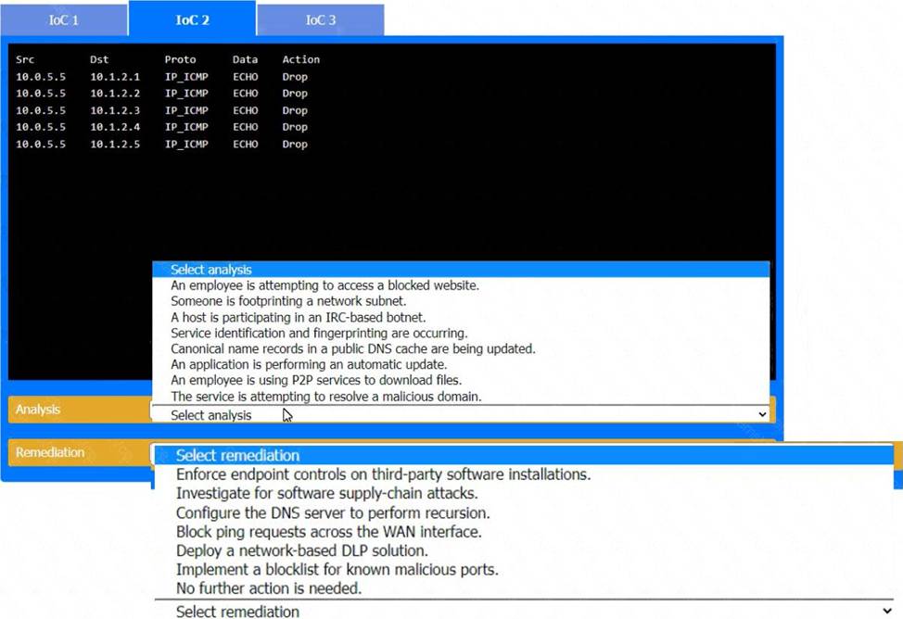Choose 'The service is attempting to resolve a malicious domain'
Viewport: 903px width, 619px height.
pyautogui.click(x=325, y=397)
